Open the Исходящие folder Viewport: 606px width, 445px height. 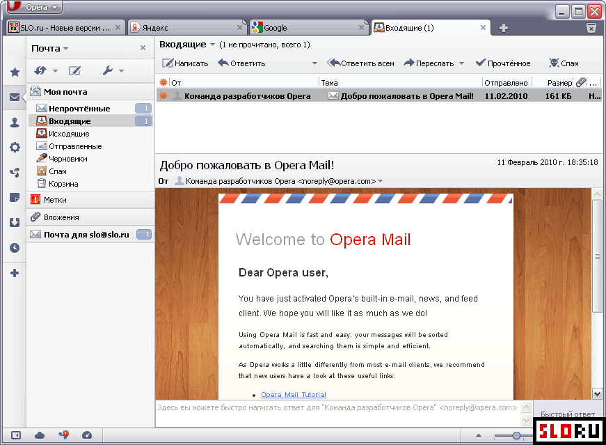(x=91, y=134)
